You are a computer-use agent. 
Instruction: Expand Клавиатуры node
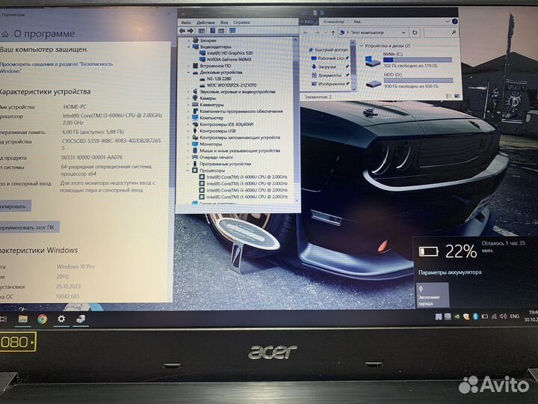[x=188, y=105]
